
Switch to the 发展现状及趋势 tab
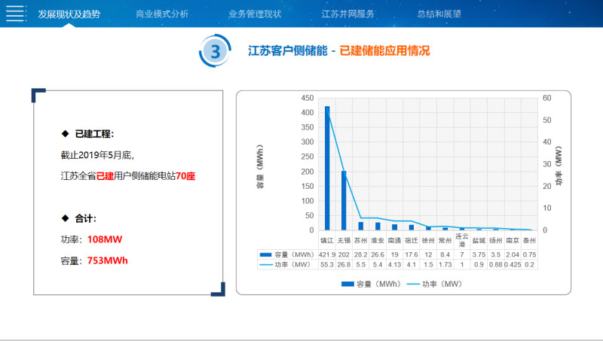tap(69, 14)
